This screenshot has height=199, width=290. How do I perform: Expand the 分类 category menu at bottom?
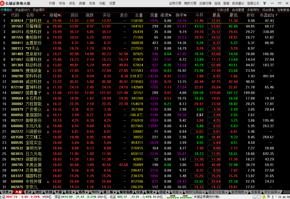pyautogui.click(x=6, y=192)
